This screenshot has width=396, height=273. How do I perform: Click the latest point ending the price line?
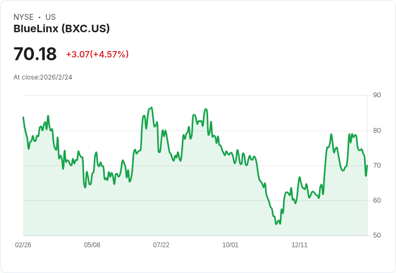tap(367, 166)
